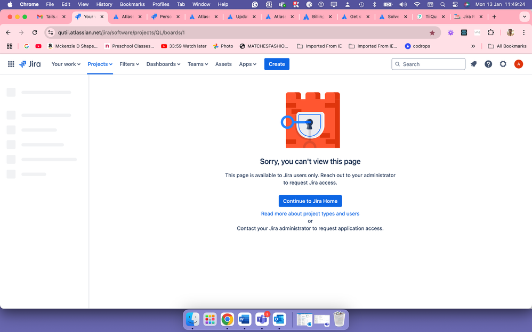Open the Word document icon in the Dock
Image resolution: width=532 pixels, height=332 pixels.
244,319
